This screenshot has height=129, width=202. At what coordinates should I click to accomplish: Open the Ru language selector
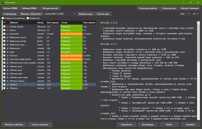pos(196,14)
